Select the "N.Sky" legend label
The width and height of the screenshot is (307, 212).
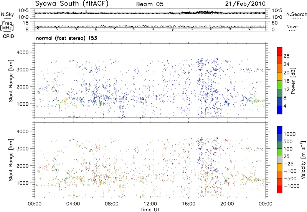coord(7,14)
